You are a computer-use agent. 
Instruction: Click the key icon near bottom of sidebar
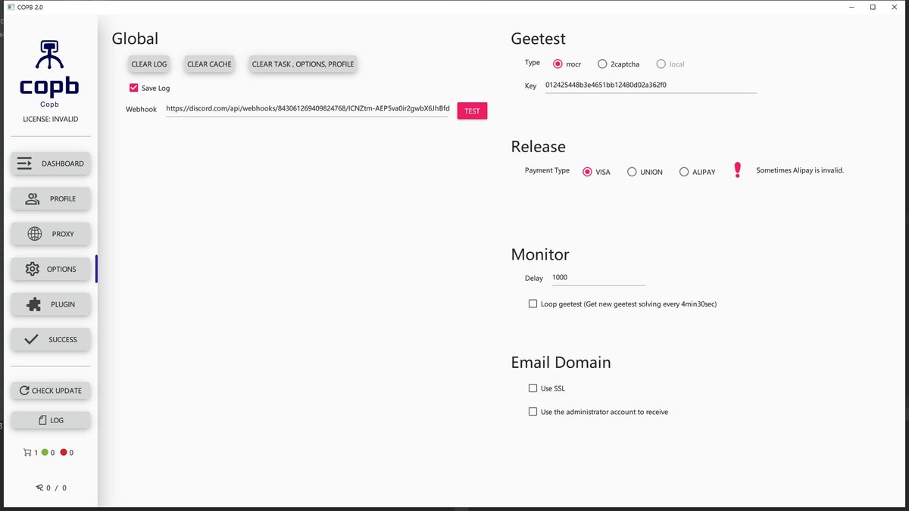tap(39, 488)
